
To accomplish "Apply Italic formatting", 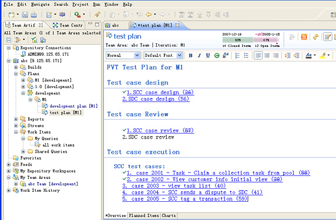I will (199, 56).
